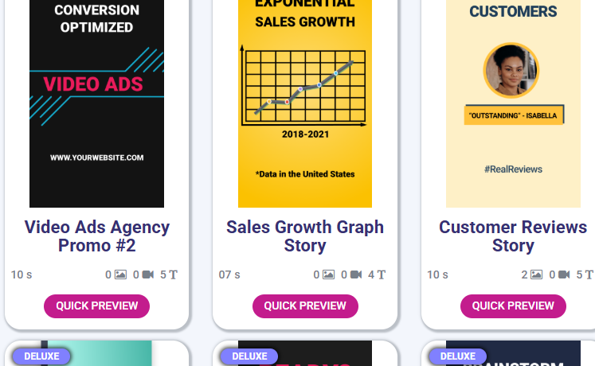The height and width of the screenshot is (366, 595).
Task: Open the Video Ads Agency Promo #2 title
Action: click(x=96, y=236)
